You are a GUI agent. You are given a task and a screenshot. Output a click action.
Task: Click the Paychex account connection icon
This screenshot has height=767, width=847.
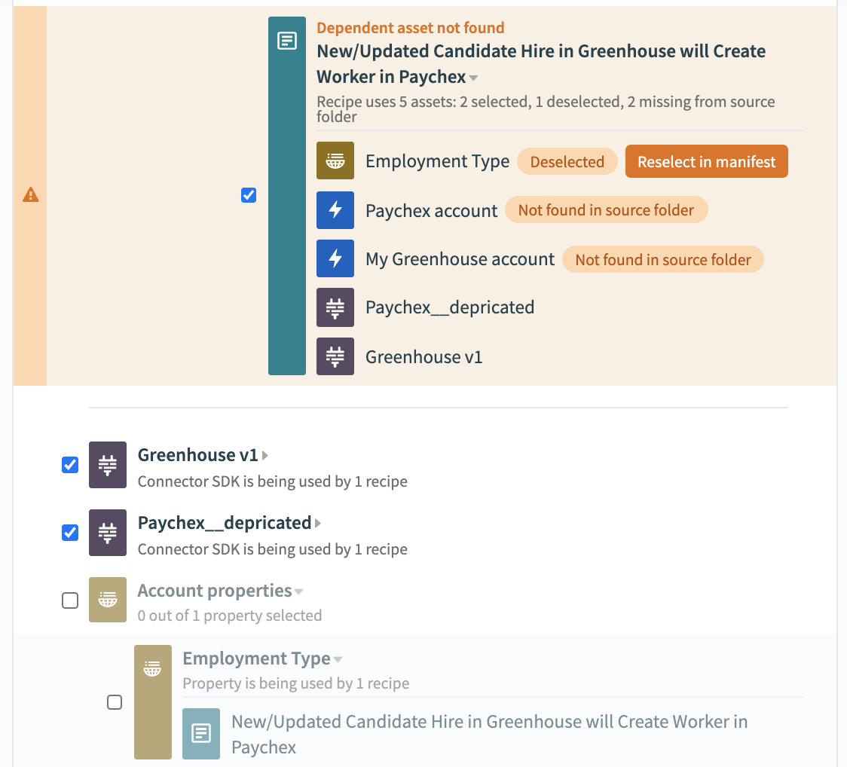pyautogui.click(x=335, y=211)
